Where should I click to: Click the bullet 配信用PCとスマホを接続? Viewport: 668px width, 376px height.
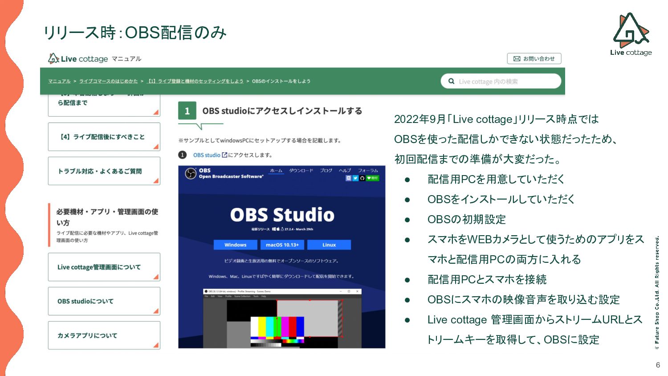(487, 279)
